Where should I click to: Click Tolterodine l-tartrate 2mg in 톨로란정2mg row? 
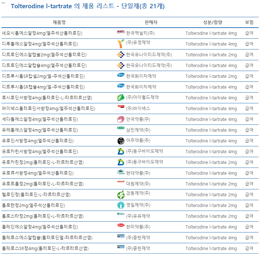coord(211,206)
